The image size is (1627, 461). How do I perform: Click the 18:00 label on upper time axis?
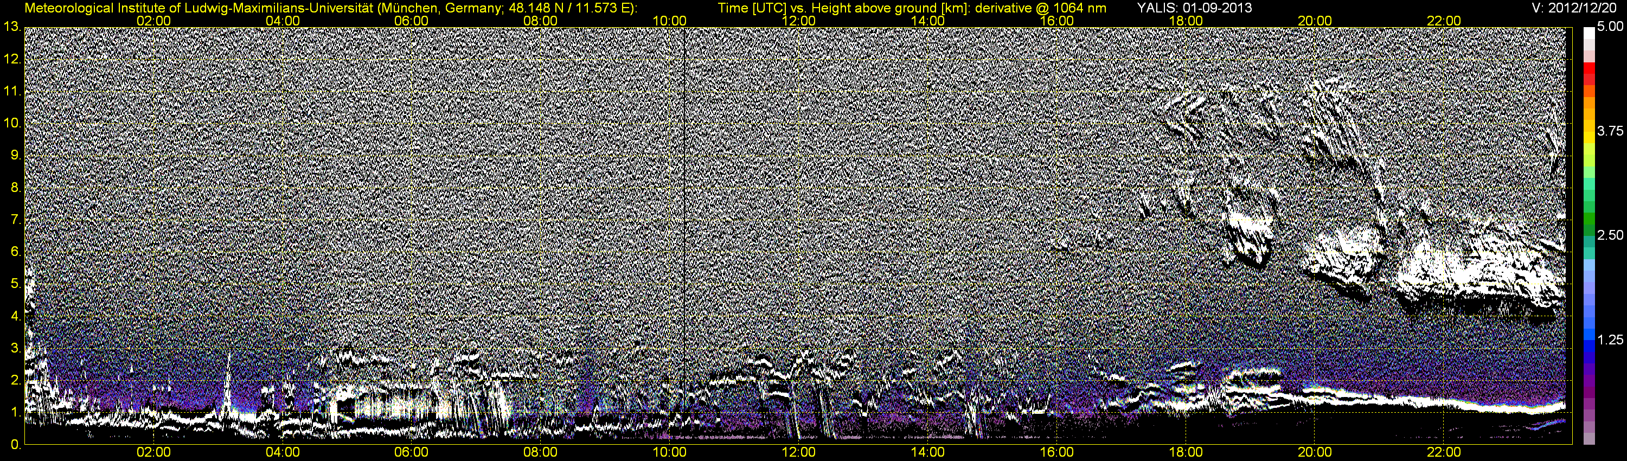[x=1186, y=21]
